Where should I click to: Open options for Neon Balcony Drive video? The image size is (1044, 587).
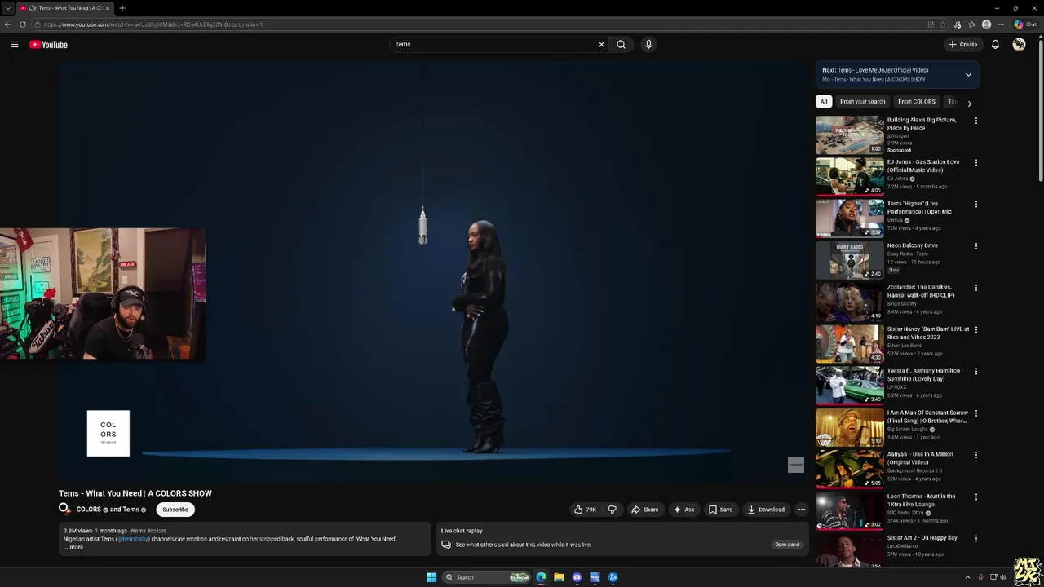tap(975, 246)
